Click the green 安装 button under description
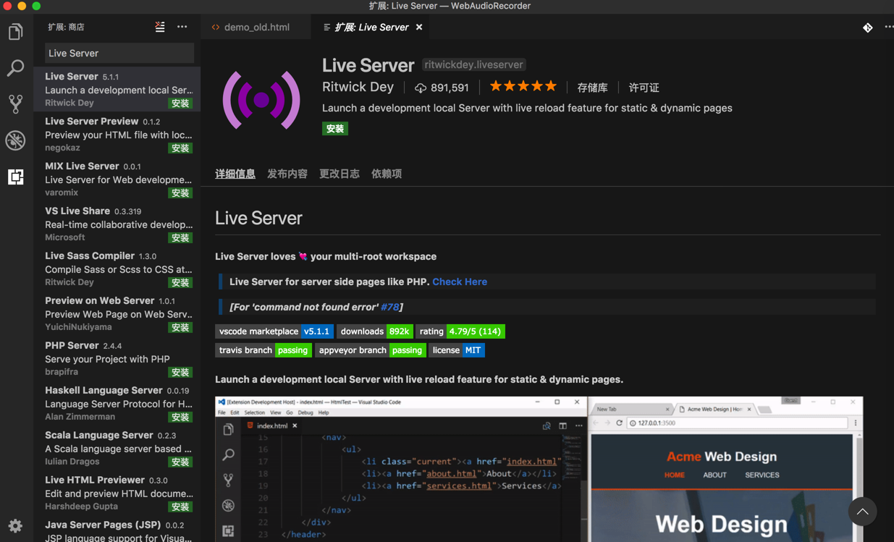Image resolution: width=894 pixels, height=542 pixels. coord(334,129)
